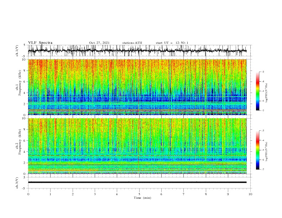Click the "8" tick label on the time axis
Image resolution: width=282 pixels, height=218 pixels.
[206, 194]
